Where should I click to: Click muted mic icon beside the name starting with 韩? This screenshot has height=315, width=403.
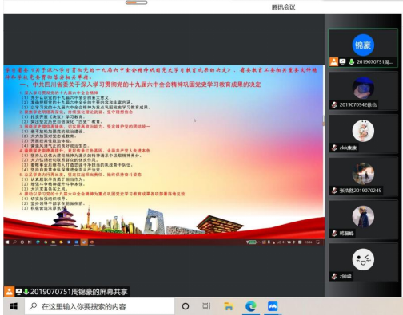click(334, 234)
